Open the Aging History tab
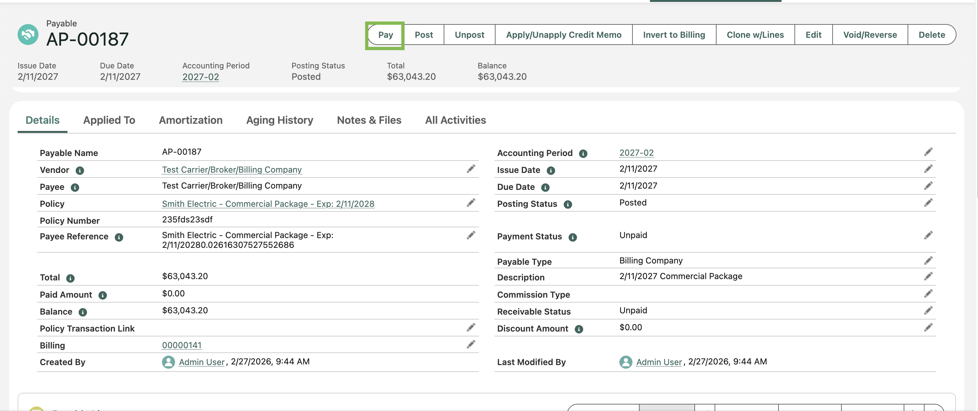This screenshot has height=411, width=978. coord(280,120)
